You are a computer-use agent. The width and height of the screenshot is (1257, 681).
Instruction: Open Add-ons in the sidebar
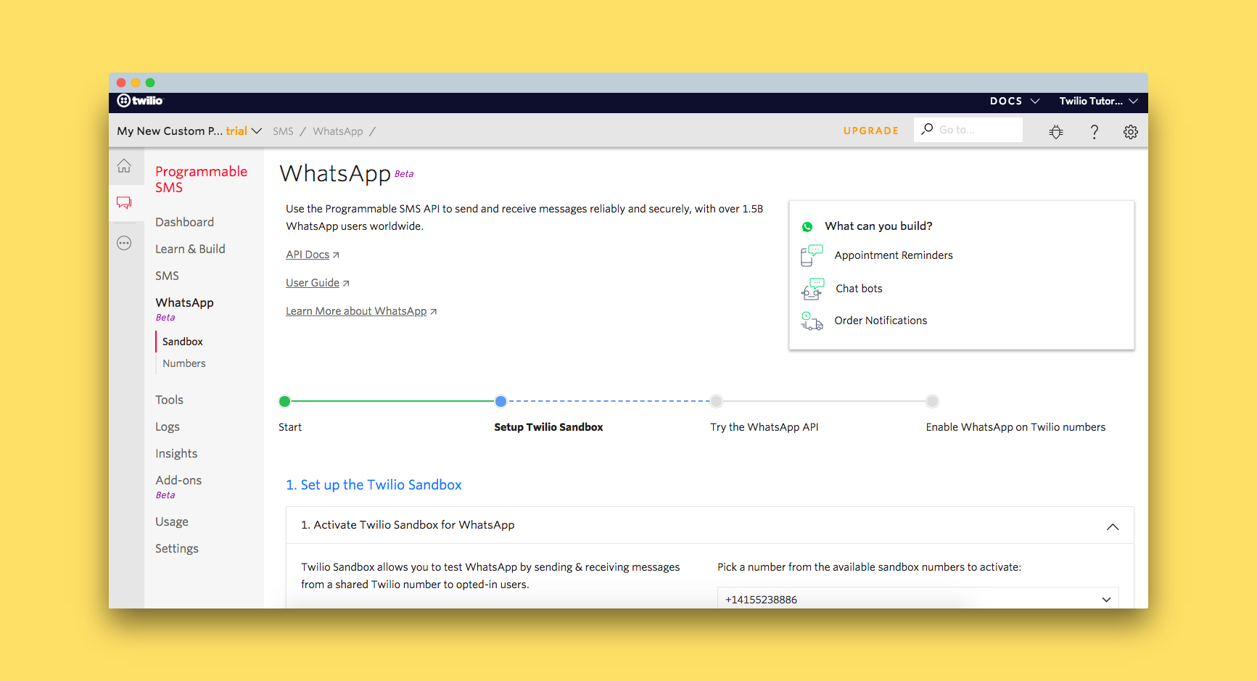178,480
